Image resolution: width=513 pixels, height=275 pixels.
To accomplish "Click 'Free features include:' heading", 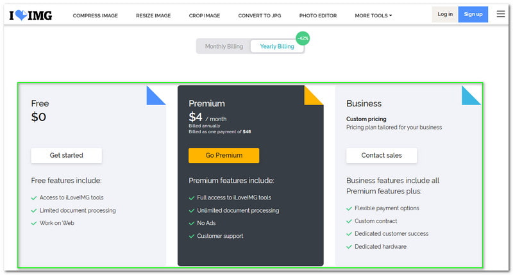I will click(67, 181).
